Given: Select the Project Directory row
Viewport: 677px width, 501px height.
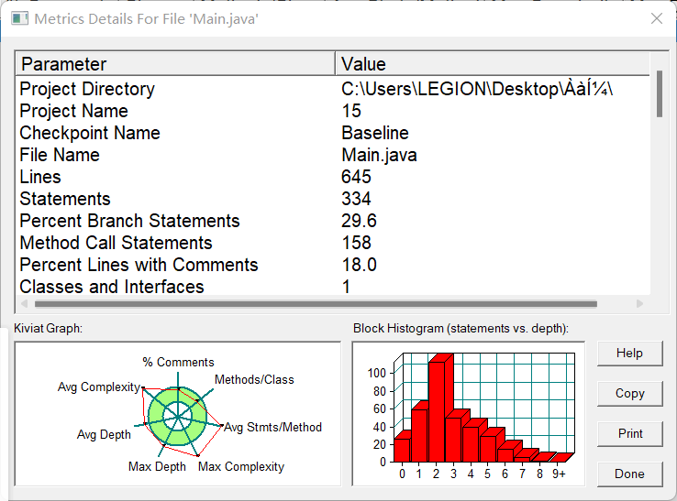Looking at the screenshot, I should 332,89.
